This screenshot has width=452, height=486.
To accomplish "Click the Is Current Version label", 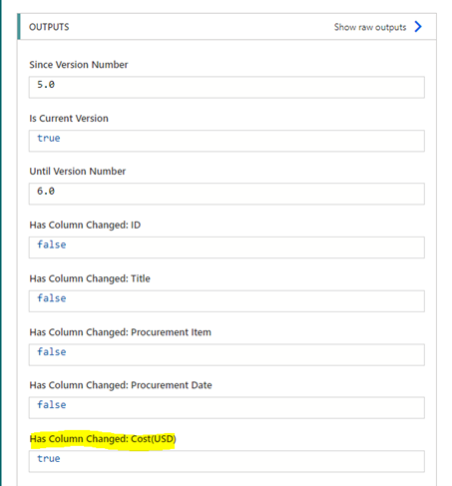I will (69, 119).
